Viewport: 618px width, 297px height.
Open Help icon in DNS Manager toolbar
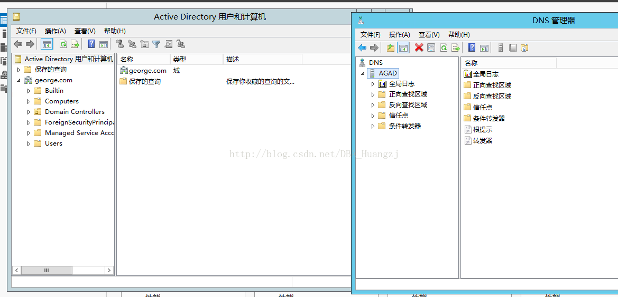pos(472,47)
